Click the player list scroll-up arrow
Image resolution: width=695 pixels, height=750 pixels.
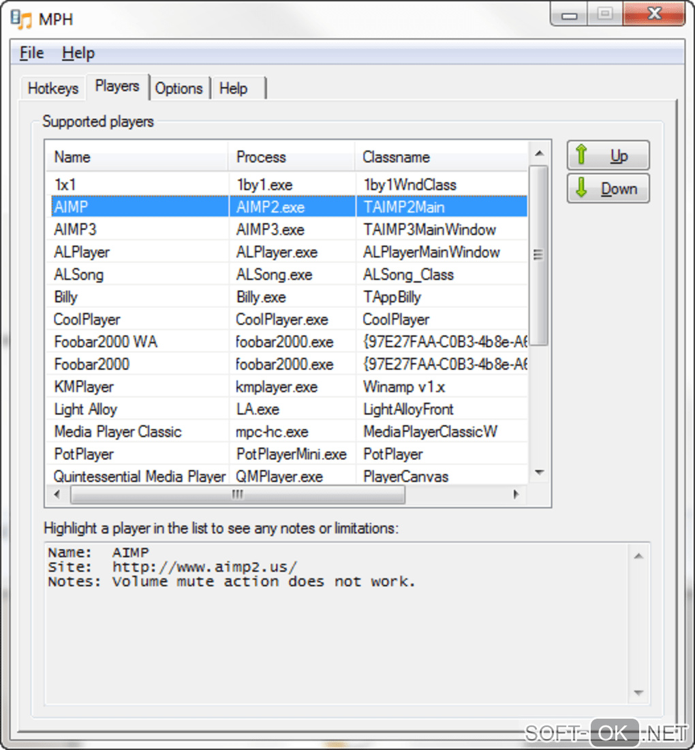point(540,153)
